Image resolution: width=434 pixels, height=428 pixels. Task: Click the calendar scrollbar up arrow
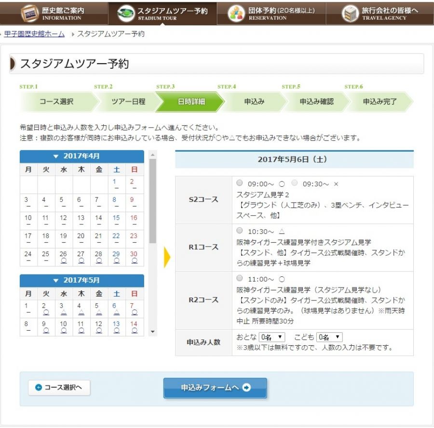coord(153,155)
